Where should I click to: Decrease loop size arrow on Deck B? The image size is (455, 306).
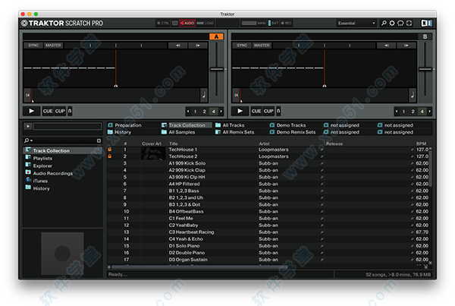(397, 112)
